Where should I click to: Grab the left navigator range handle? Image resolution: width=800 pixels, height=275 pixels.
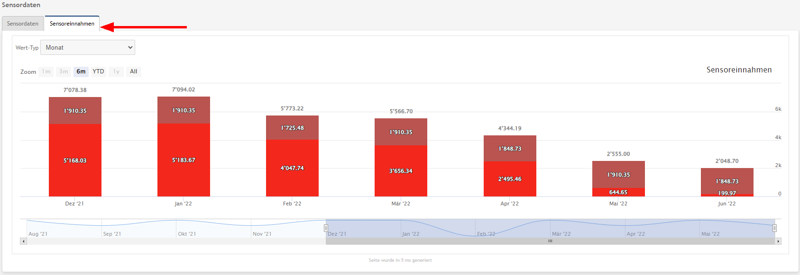(x=326, y=228)
